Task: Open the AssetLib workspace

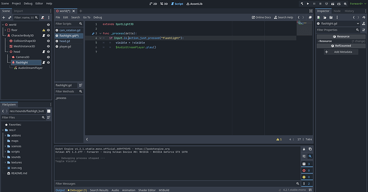Action: pyautogui.click(x=194, y=4)
